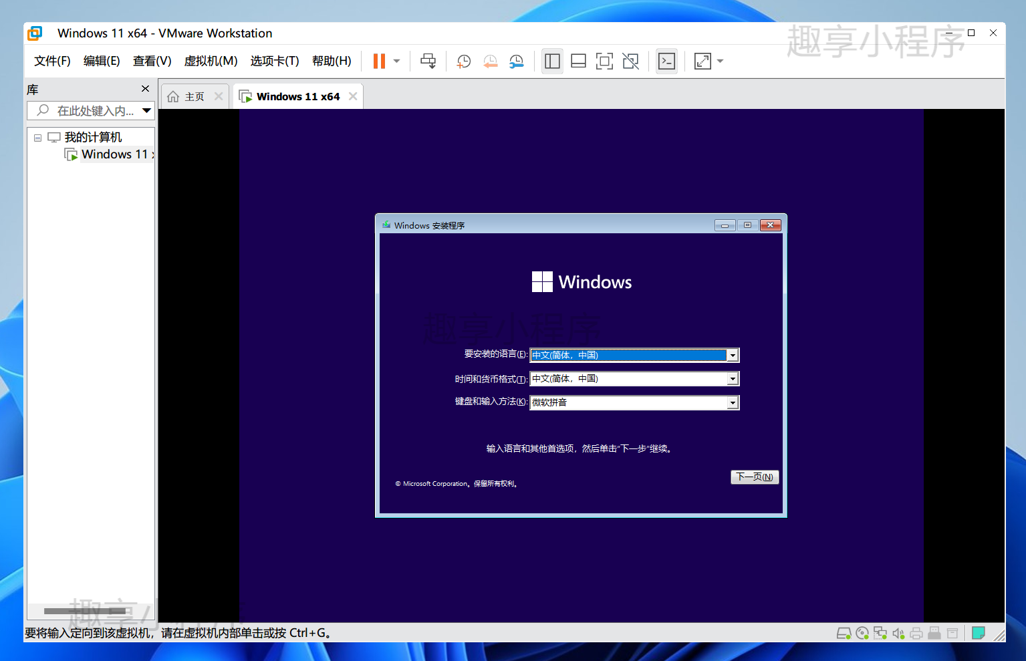Maximize the Windows 安装程序 dialog

(x=747, y=225)
